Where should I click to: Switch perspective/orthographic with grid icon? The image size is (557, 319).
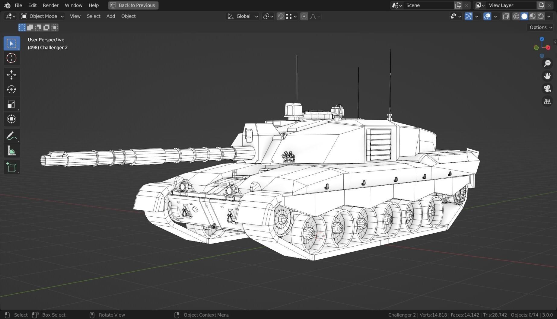[547, 101]
